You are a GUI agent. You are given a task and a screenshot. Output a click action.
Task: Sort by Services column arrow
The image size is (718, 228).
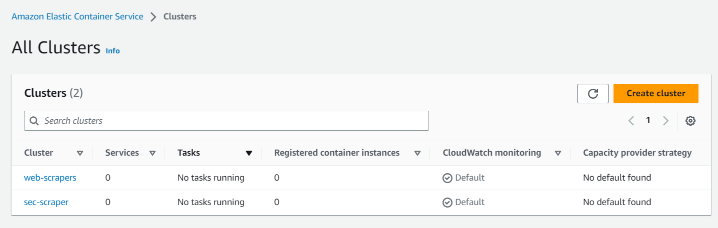pyautogui.click(x=152, y=153)
